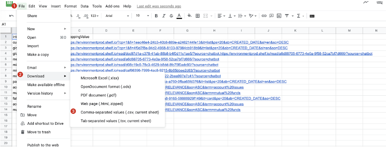Expand the merge cells dropdown arrow
Screen dimensions: 386x147
pos(212,16)
